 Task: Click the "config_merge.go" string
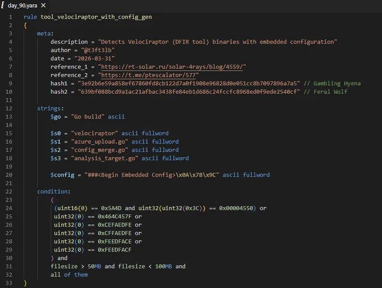coord(99,150)
